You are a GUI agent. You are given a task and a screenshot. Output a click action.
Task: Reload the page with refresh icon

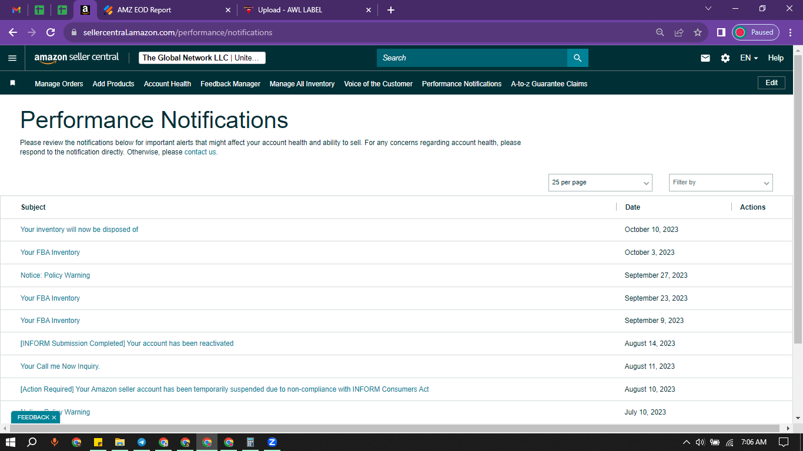point(51,32)
